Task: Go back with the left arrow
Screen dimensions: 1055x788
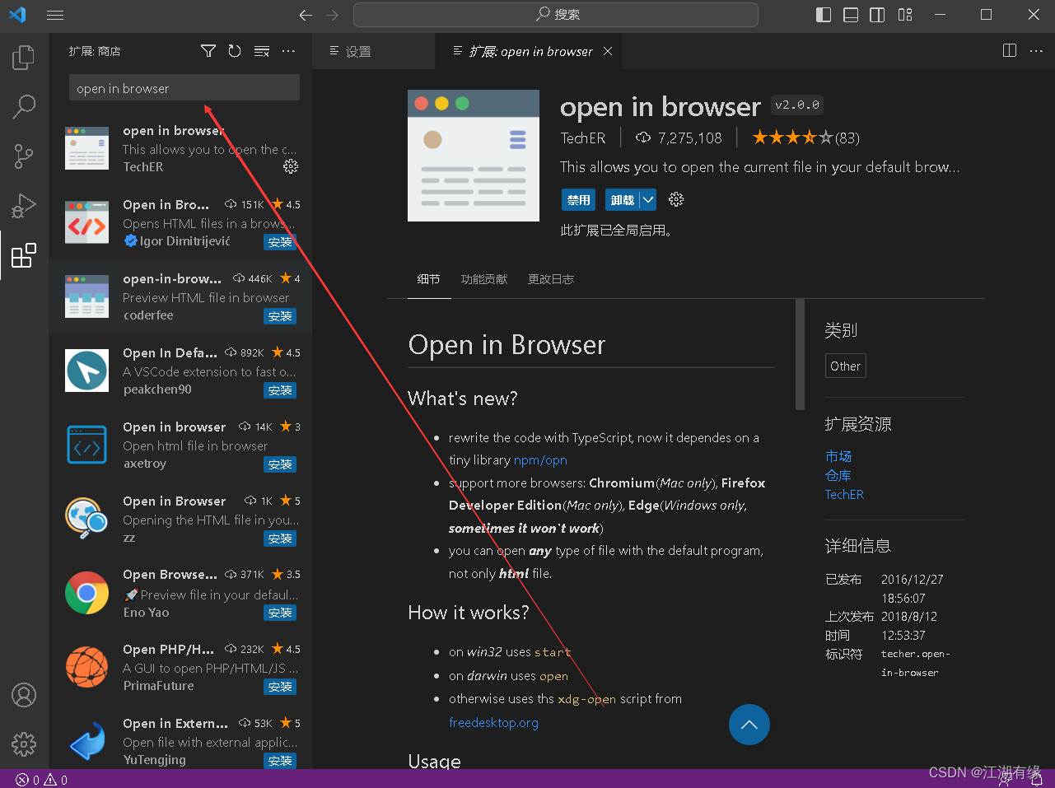Action: 306,15
